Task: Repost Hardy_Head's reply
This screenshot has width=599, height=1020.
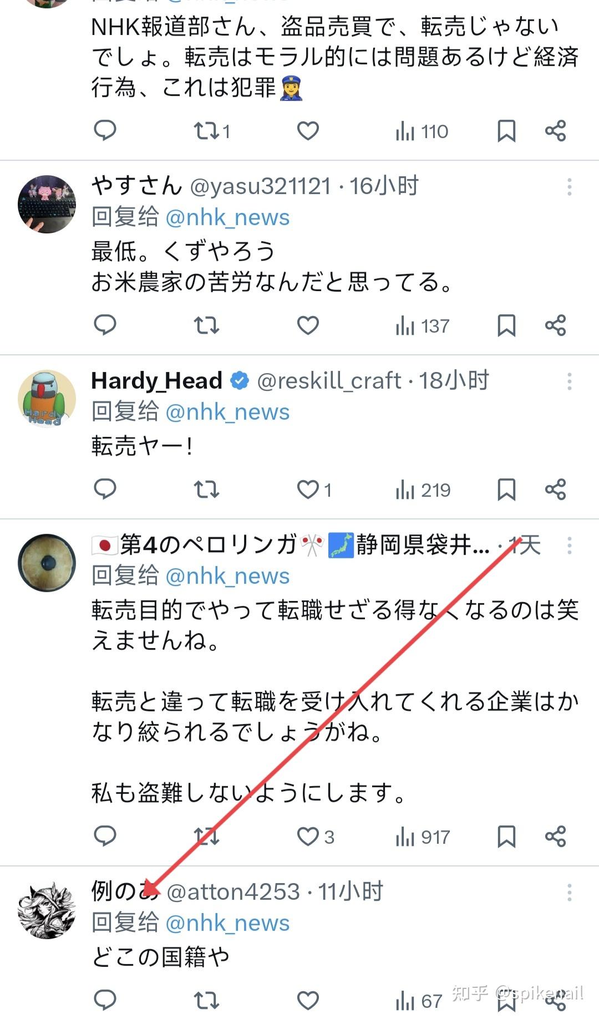Action: (206, 490)
